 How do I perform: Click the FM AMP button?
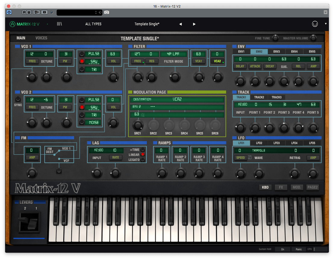pyautogui.click(x=32, y=158)
